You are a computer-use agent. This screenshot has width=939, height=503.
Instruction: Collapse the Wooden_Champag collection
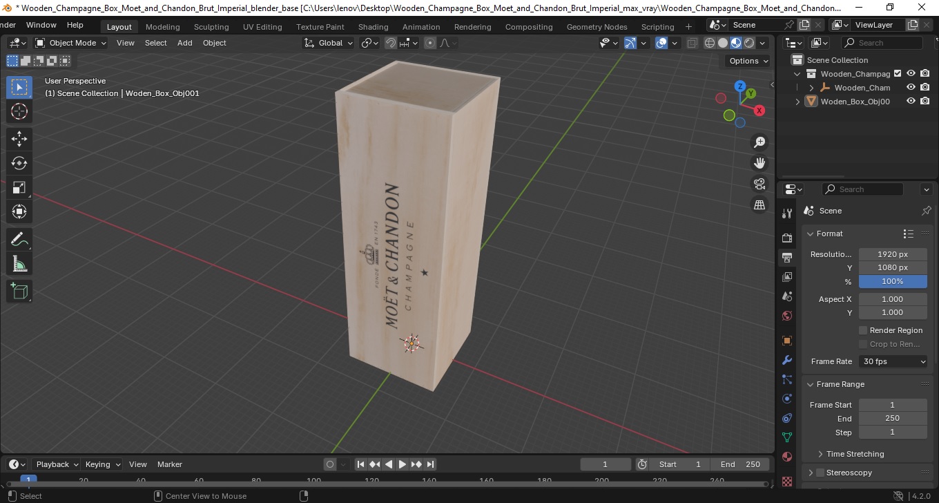(798, 74)
